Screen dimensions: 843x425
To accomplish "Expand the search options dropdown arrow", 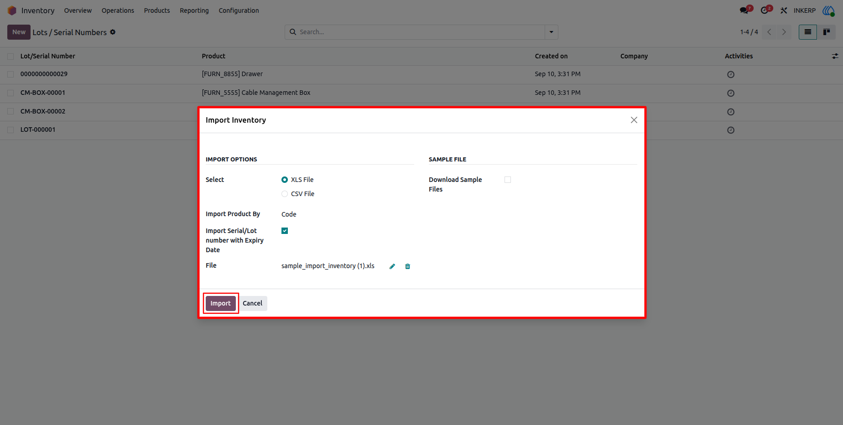I will (x=551, y=32).
